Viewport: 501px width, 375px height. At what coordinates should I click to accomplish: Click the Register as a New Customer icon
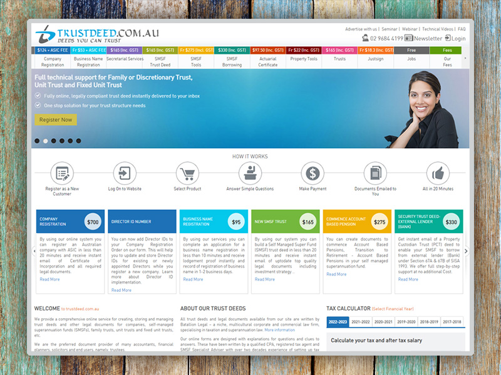(x=62, y=173)
